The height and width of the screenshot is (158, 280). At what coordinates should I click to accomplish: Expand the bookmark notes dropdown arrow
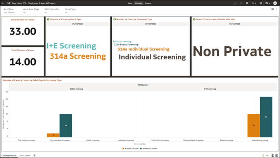tap(256, 3)
